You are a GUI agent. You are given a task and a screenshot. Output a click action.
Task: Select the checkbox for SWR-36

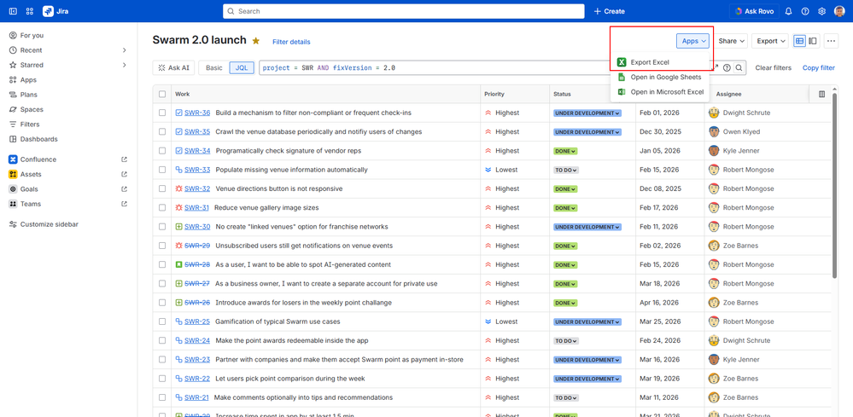pos(162,113)
